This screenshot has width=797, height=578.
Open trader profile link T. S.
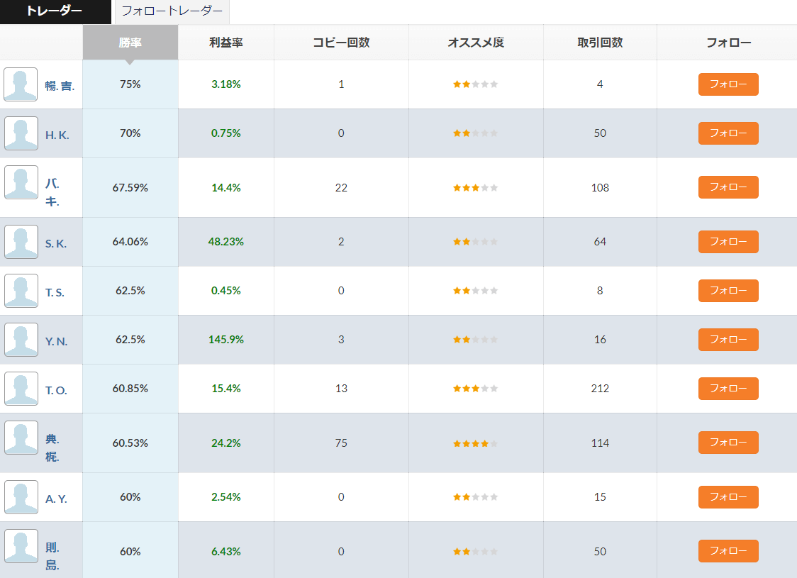tap(55, 292)
